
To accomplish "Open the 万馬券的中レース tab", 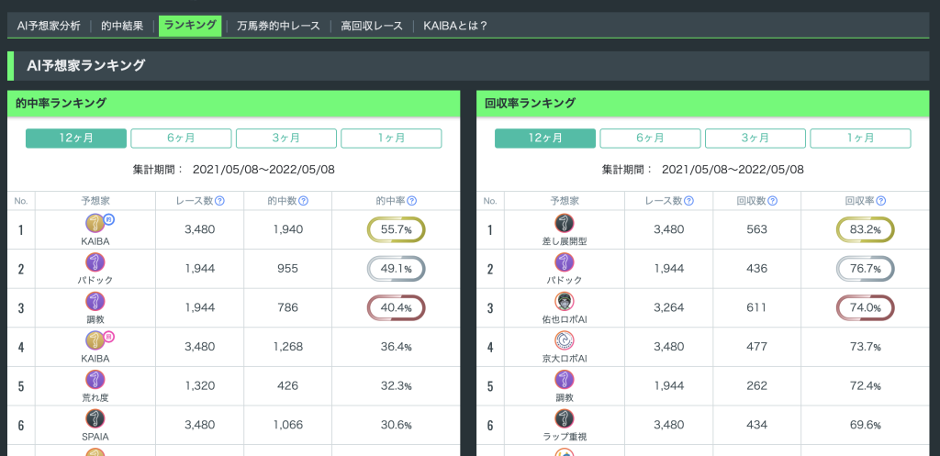I will click(278, 27).
